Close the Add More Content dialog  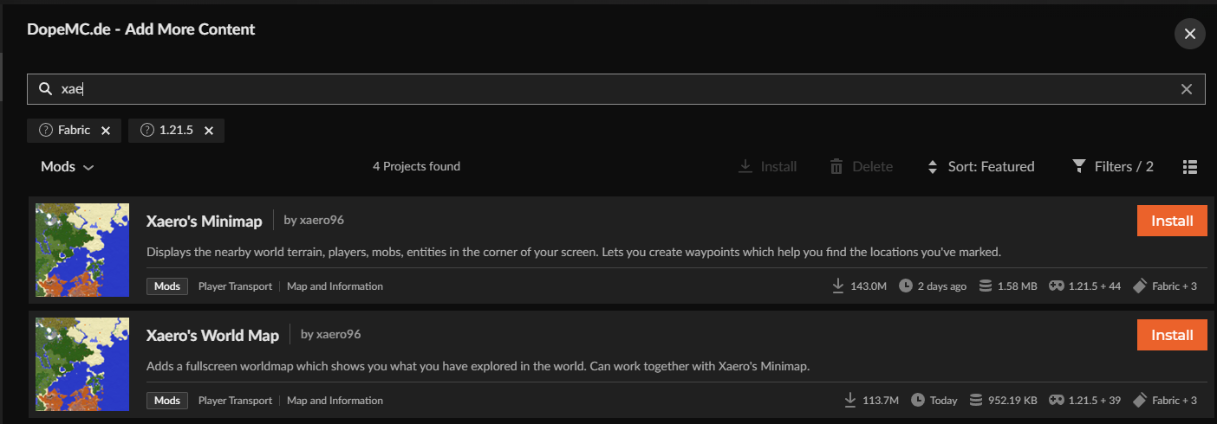[1189, 34]
